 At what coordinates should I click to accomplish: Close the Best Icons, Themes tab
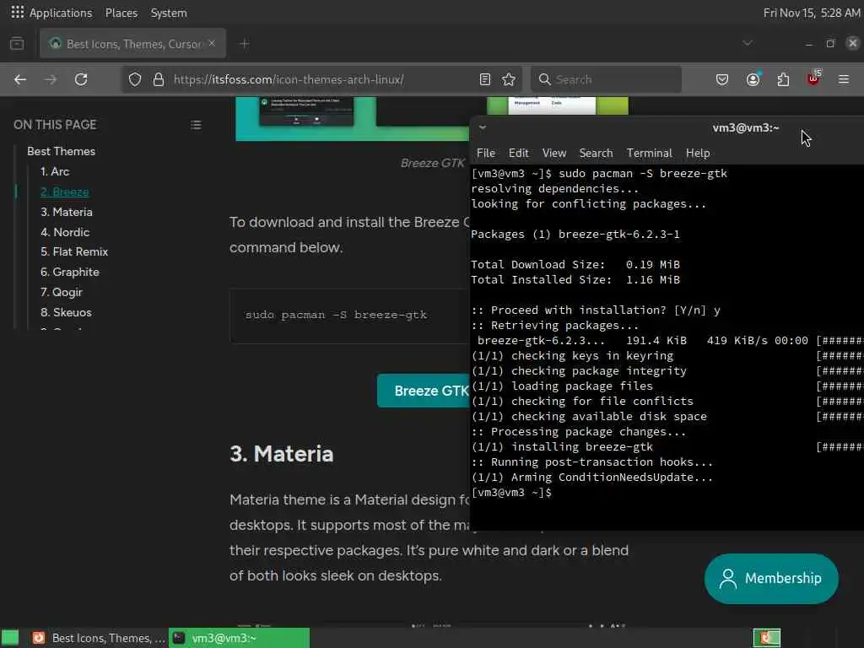tap(212, 43)
